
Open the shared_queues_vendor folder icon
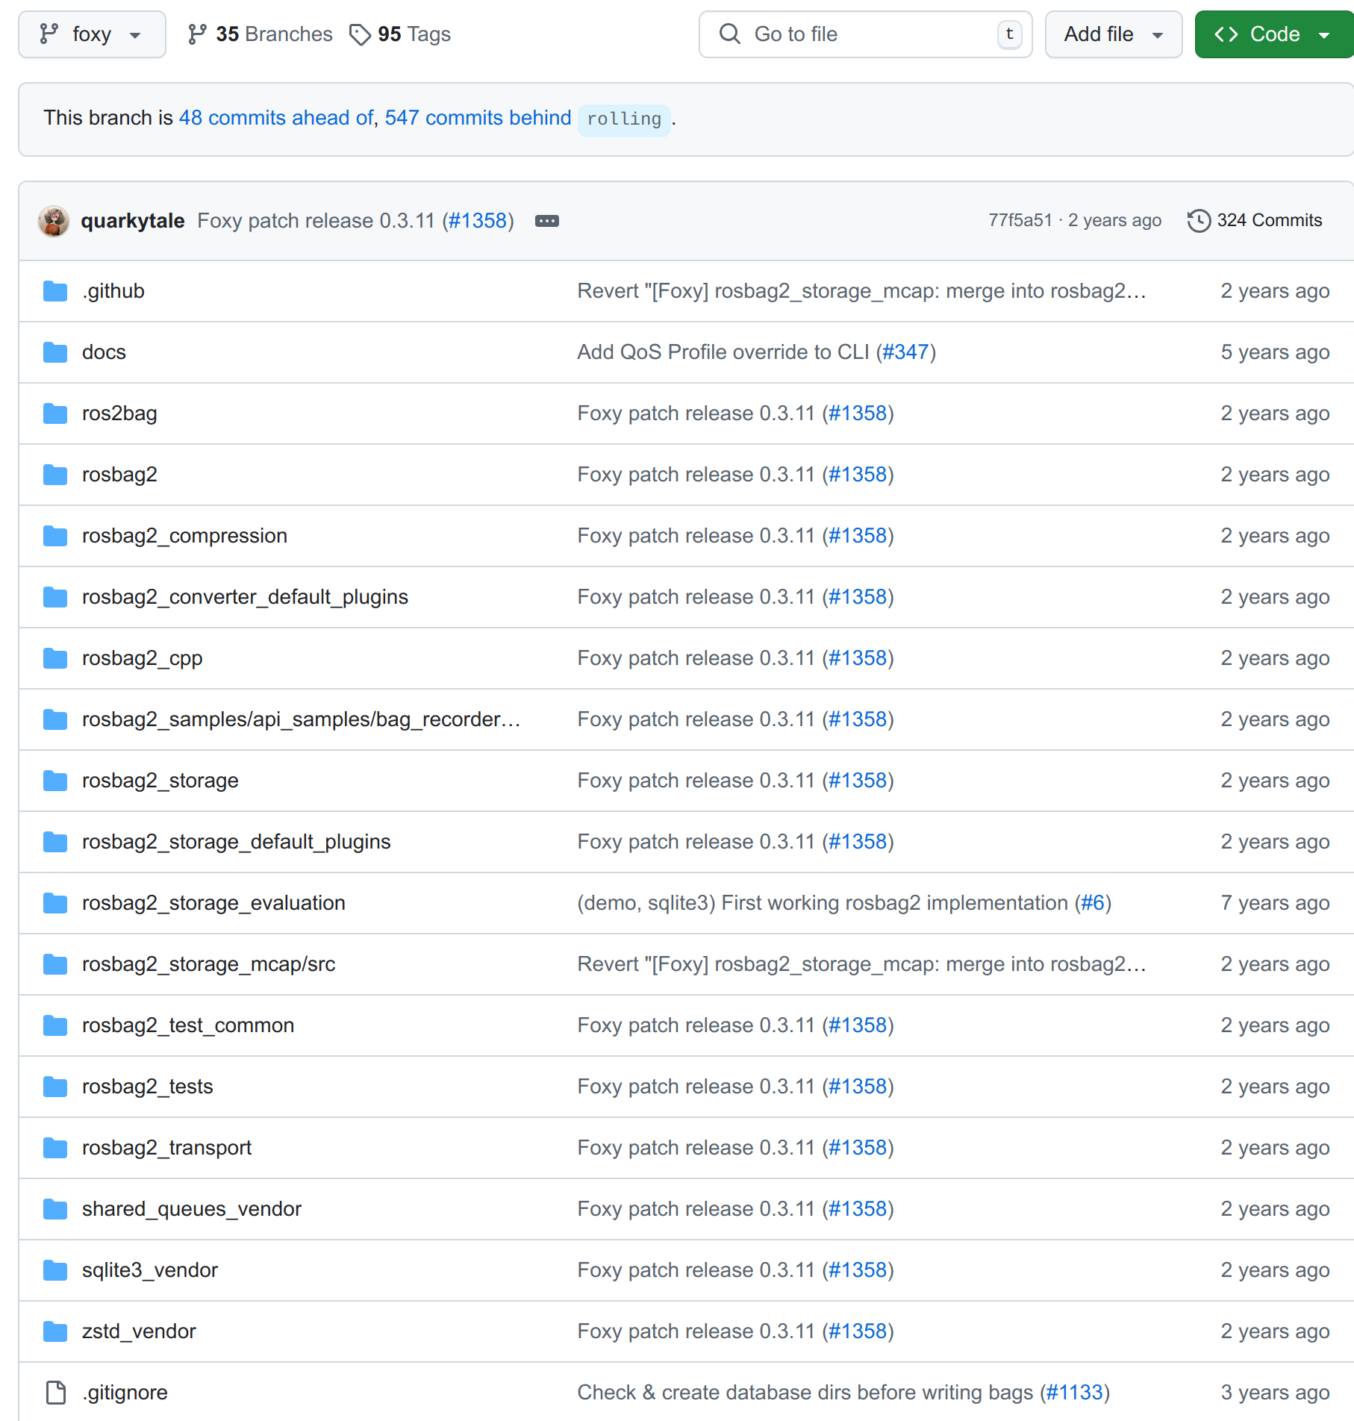click(55, 1209)
